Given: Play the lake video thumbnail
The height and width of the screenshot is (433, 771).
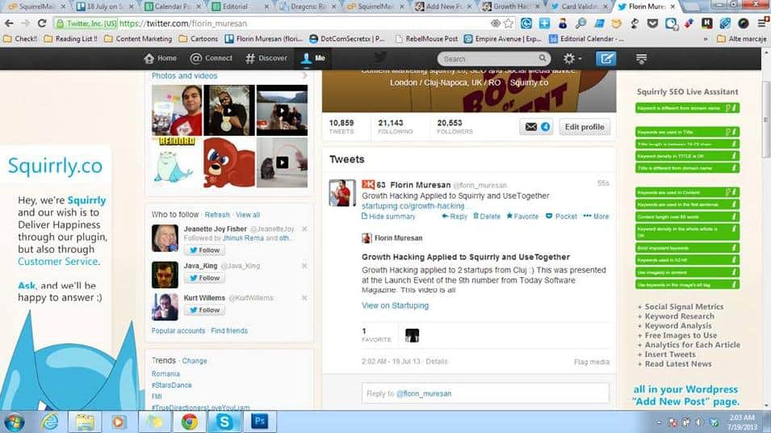Looking at the screenshot, I should coord(282,110).
